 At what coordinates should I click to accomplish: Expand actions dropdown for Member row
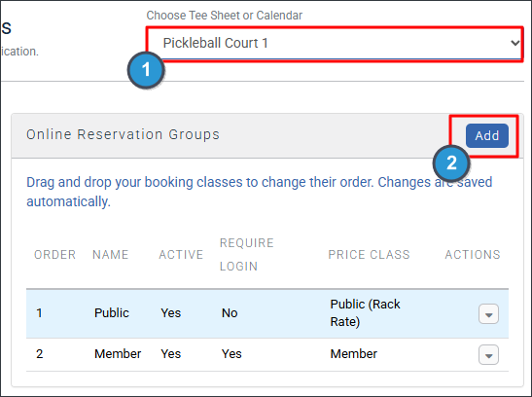tap(488, 354)
